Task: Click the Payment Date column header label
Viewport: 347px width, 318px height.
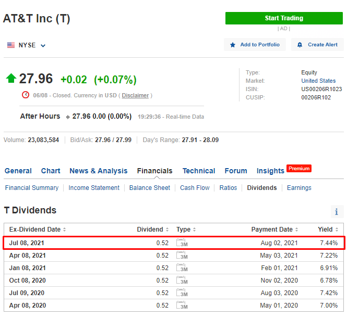Action: (x=272, y=230)
